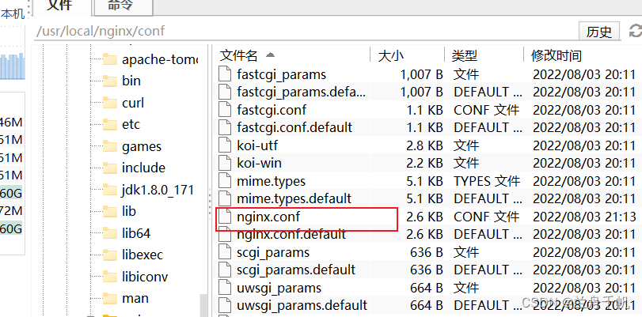Click the etc folder icon
This screenshot has height=317, width=642.
[110, 124]
